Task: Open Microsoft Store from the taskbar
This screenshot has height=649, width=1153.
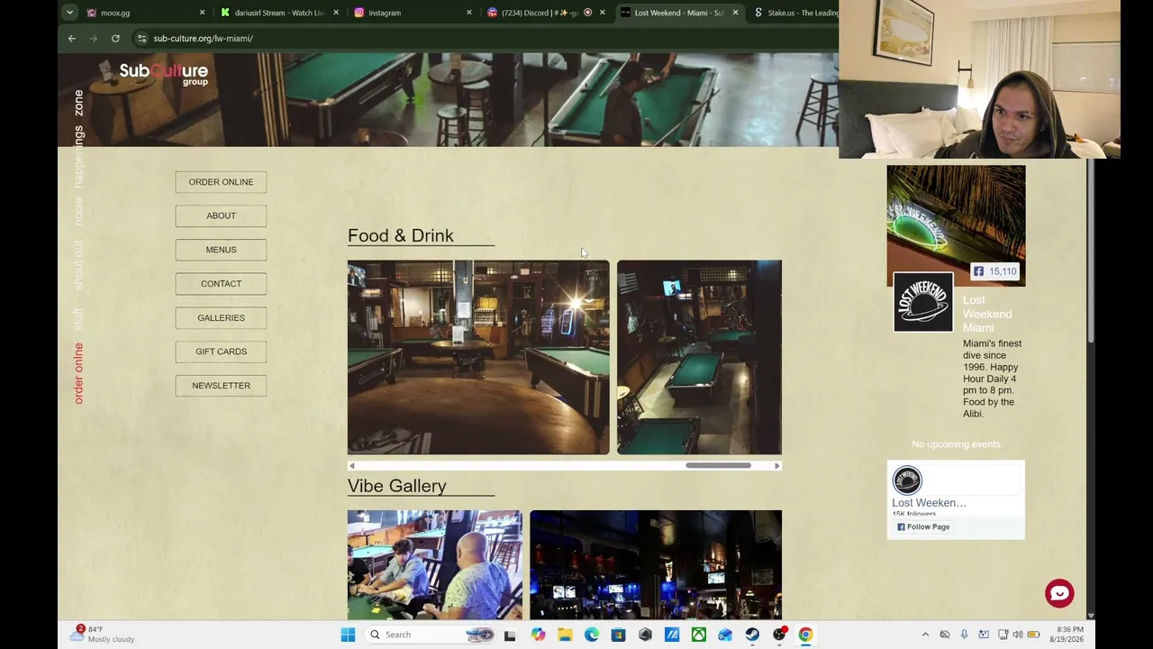Action: [x=618, y=635]
